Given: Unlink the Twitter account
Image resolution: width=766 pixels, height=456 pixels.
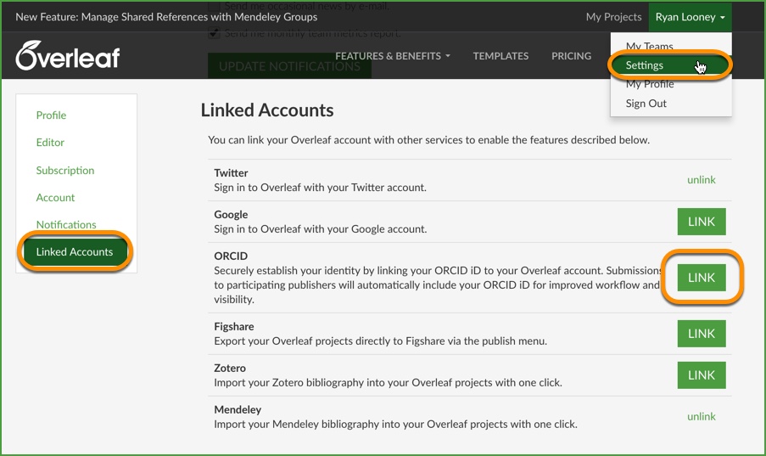Looking at the screenshot, I should (702, 180).
